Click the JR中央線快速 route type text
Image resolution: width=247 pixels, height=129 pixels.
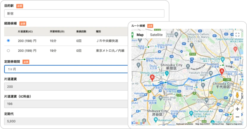[107, 41]
